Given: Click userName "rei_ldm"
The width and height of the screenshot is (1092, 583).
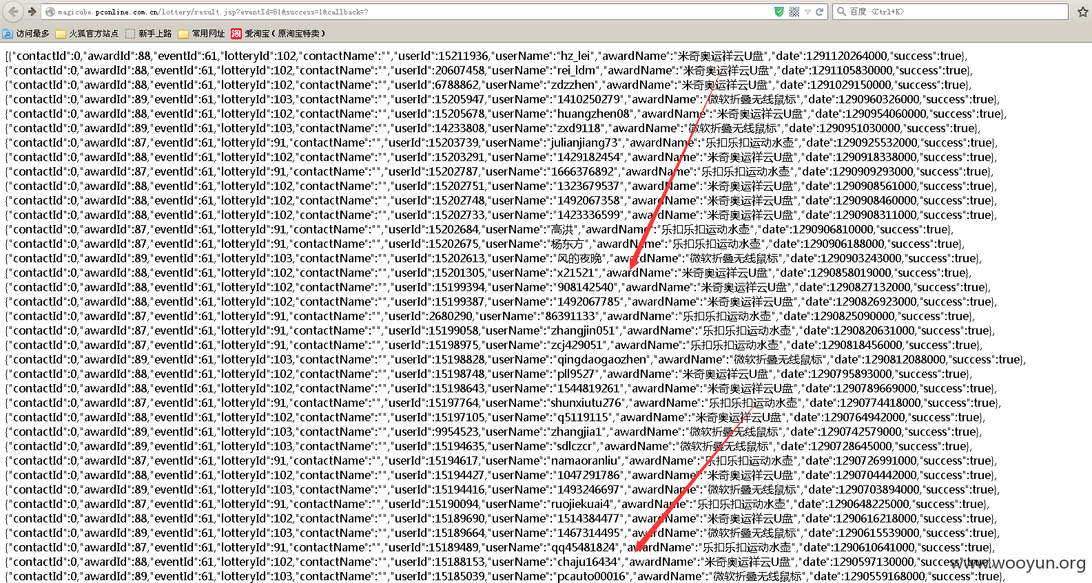Looking at the screenshot, I should [577, 70].
